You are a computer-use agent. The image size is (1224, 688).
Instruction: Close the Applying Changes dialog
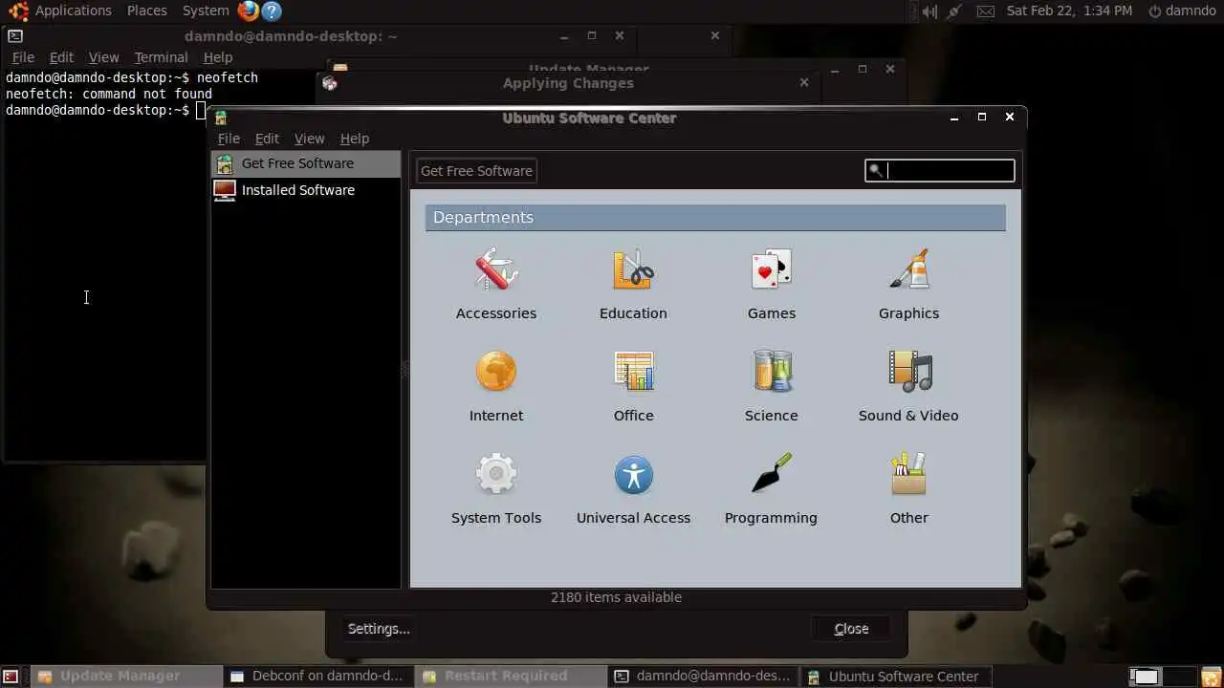coord(804,83)
